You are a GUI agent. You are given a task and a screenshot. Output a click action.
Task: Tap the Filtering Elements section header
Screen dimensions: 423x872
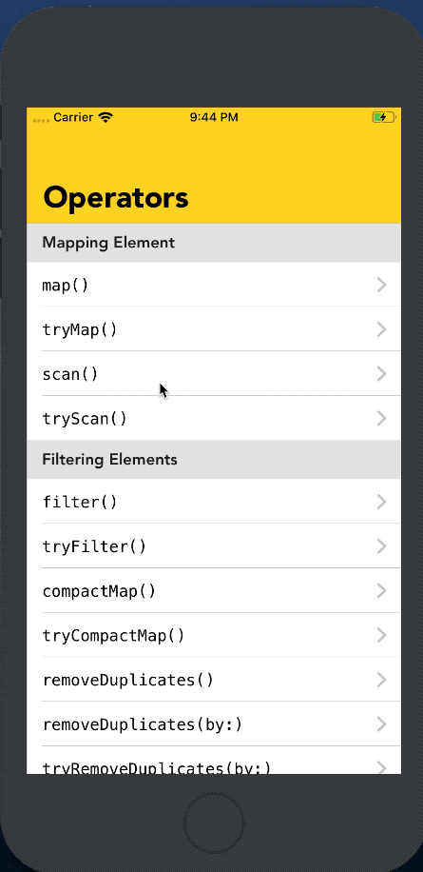(214, 460)
